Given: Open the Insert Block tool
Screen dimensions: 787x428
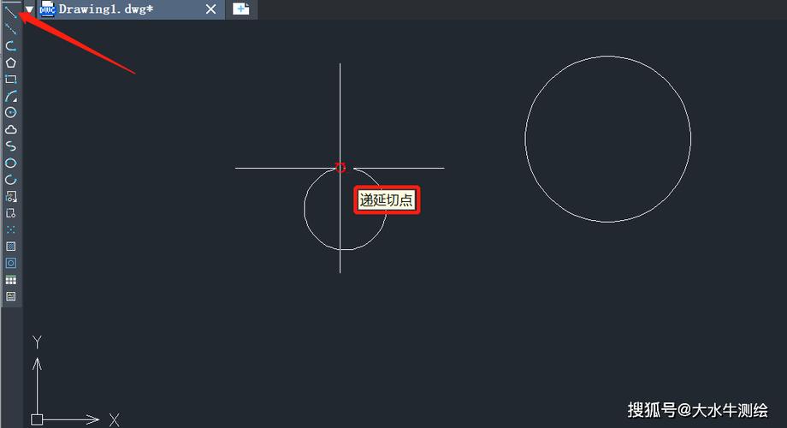Looking at the screenshot, I should pos(10,196).
